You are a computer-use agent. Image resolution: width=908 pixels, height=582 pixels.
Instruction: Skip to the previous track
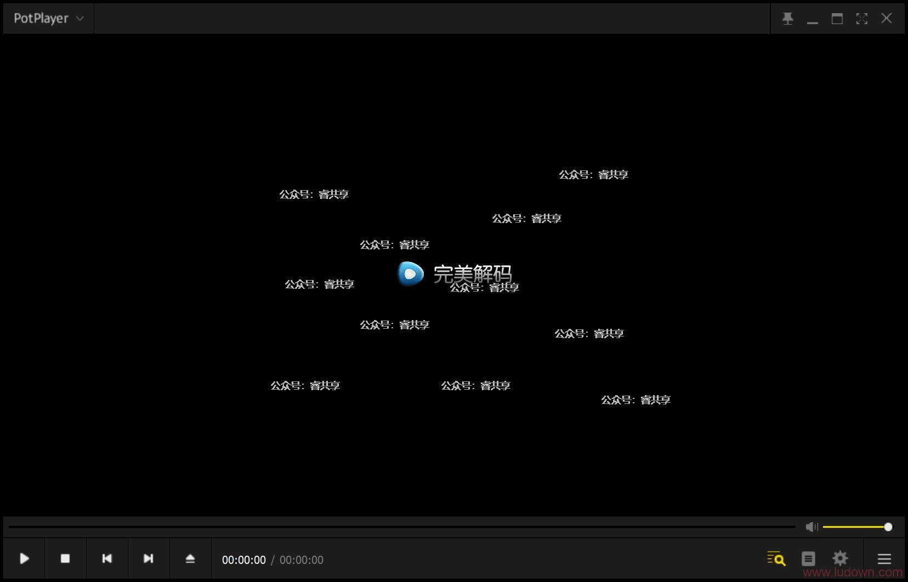point(107,558)
